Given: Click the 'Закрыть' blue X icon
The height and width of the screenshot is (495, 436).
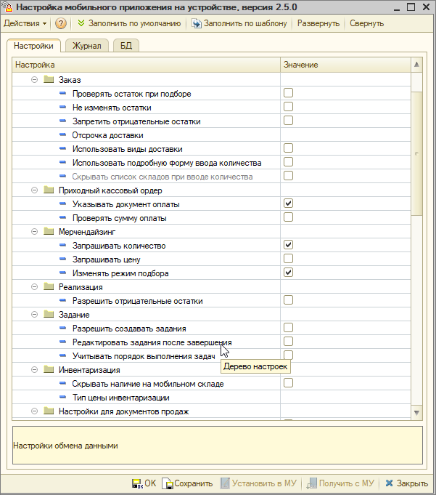Looking at the screenshot, I should [x=389, y=483].
